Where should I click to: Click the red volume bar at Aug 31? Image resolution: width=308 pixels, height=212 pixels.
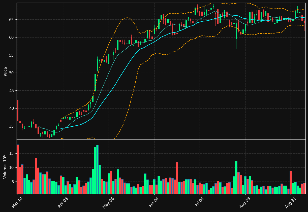pyautogui.click(x=291, y=182)
